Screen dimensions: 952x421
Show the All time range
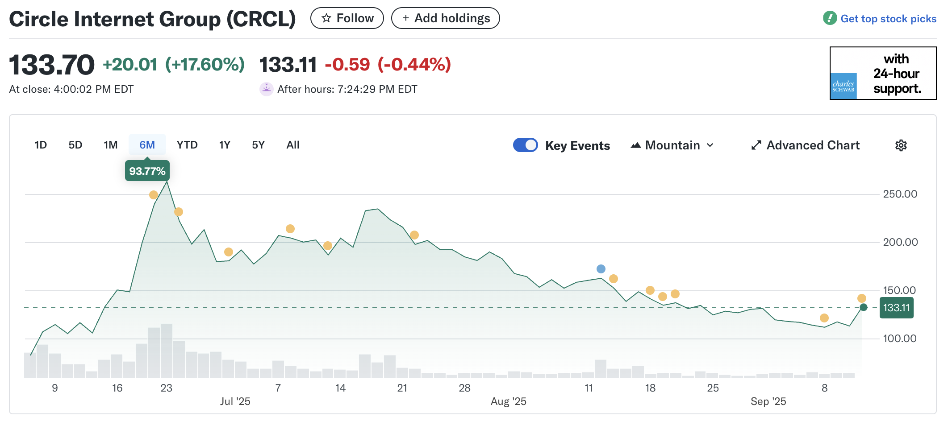293,145
